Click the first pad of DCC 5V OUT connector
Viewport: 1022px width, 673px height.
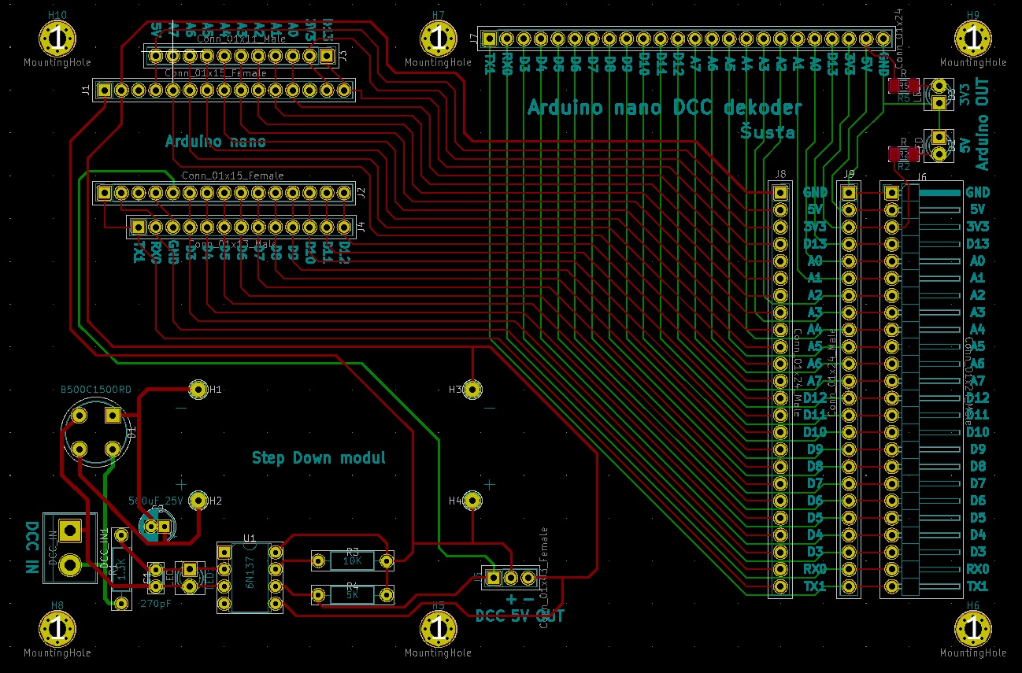494,578
